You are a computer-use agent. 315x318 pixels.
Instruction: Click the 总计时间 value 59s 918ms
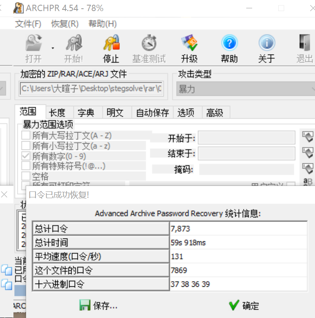pyautogui.click(x=188, y=242)
